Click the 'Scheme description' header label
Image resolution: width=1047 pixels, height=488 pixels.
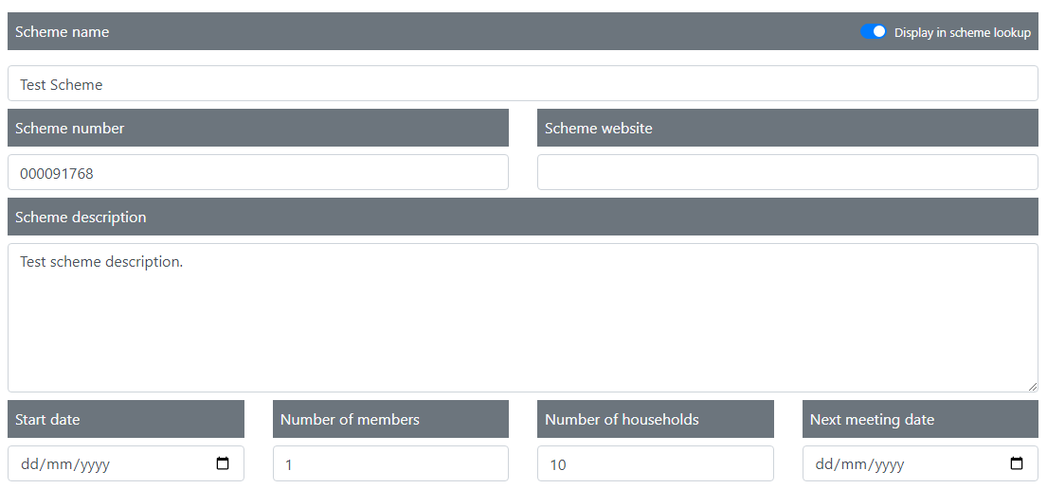(81, 218)
